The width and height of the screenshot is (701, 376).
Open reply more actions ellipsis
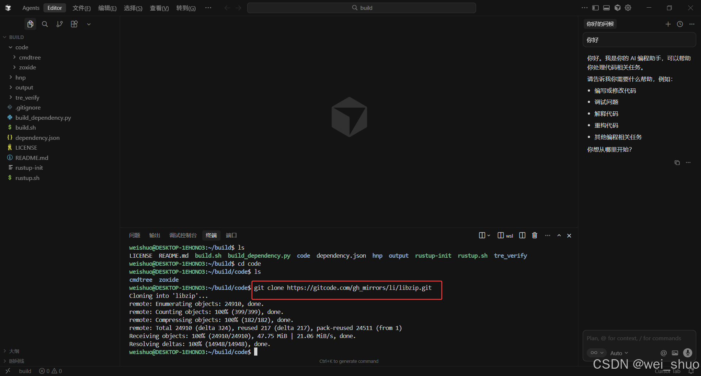pyautogui.click(x=688, y=162)
